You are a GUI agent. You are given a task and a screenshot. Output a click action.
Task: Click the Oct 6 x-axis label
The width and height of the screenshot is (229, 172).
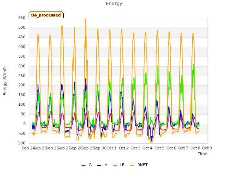point(171,148)
